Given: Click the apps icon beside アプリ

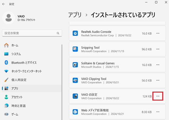Looking at the screenshot, I should tap(6, 89).
